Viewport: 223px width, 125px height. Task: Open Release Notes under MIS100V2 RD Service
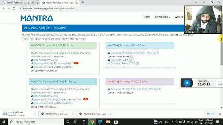pyautogui.click(x=53, y=103)
